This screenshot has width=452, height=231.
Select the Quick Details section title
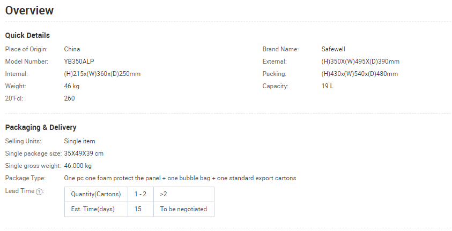(x=27, y=35)
